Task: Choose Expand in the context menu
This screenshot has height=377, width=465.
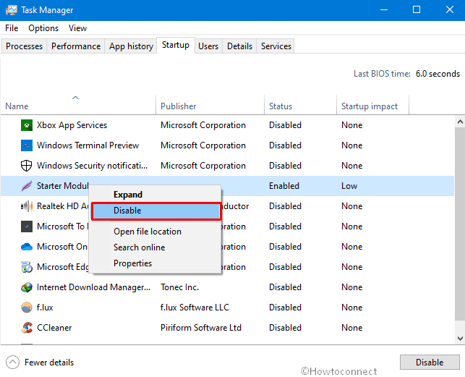Action: pos(156,195)
